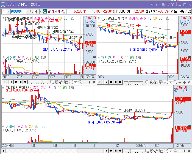This screenshot has height=154, width=192.
Task: Click daily chart date button 02/25
Action: click(180, 145)
